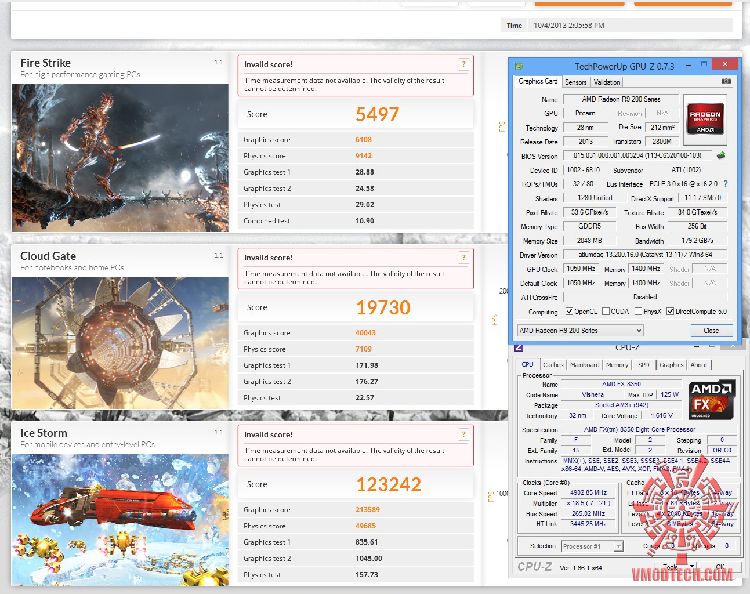The width and height of the screenshot is (750, 594).
Task: Open the About tab in CPU-Z
Action: coord(699,365)
